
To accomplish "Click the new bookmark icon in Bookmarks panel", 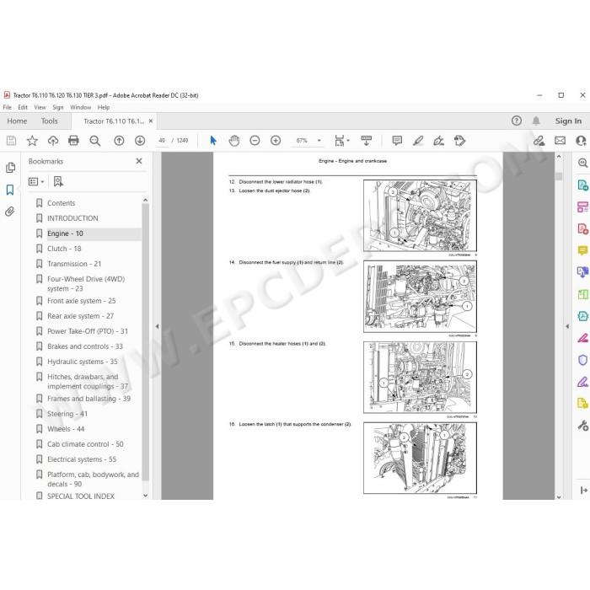I will pos(58,182).
